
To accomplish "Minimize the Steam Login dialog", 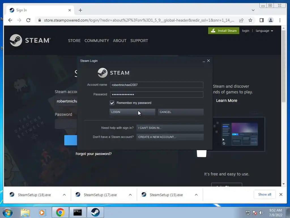I will pyautogui.click(x=204, y=61).
